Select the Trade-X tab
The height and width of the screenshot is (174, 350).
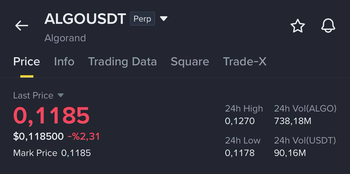[x=244, y=62]
